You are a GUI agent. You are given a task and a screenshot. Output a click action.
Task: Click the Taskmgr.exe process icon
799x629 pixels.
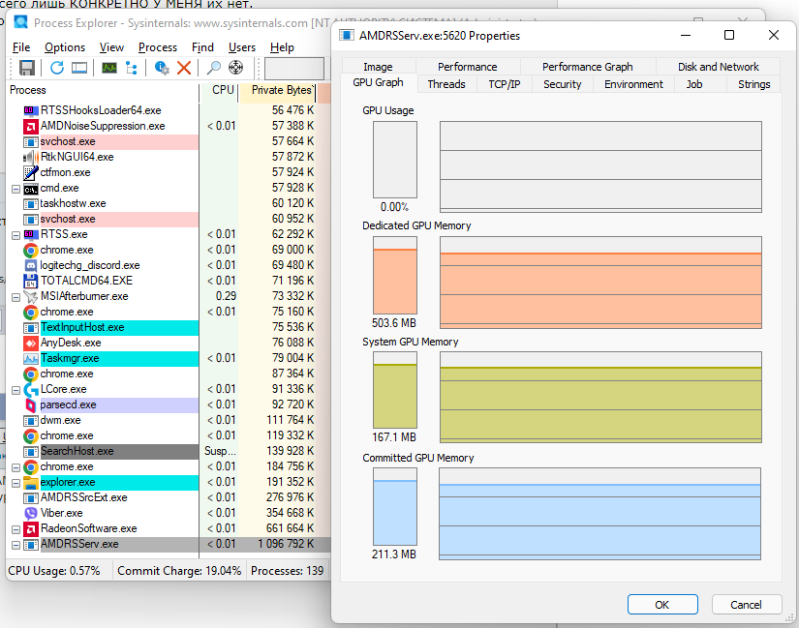click(x=31, y=359)
